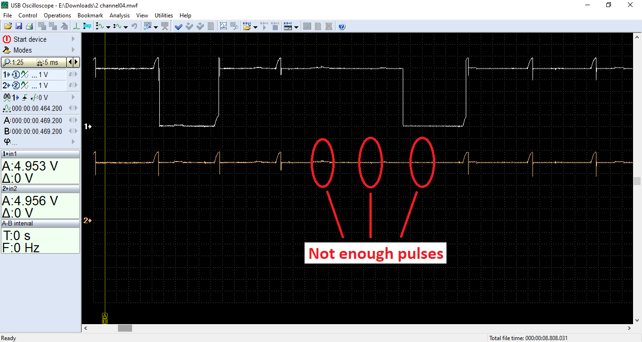Click the A-B interval panel header
This screenshot has height=342, width=642.
(x=40, y=223)
